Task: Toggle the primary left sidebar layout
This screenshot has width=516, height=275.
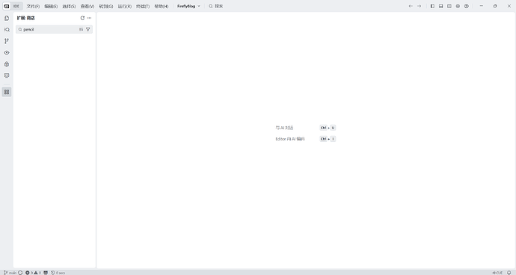Action: [432, 6]
